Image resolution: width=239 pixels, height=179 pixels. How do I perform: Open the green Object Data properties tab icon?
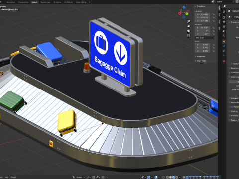point(224,55)
